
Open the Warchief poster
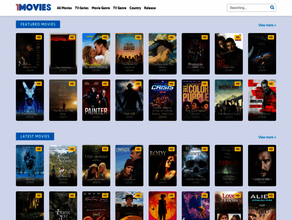click(129, 100)
